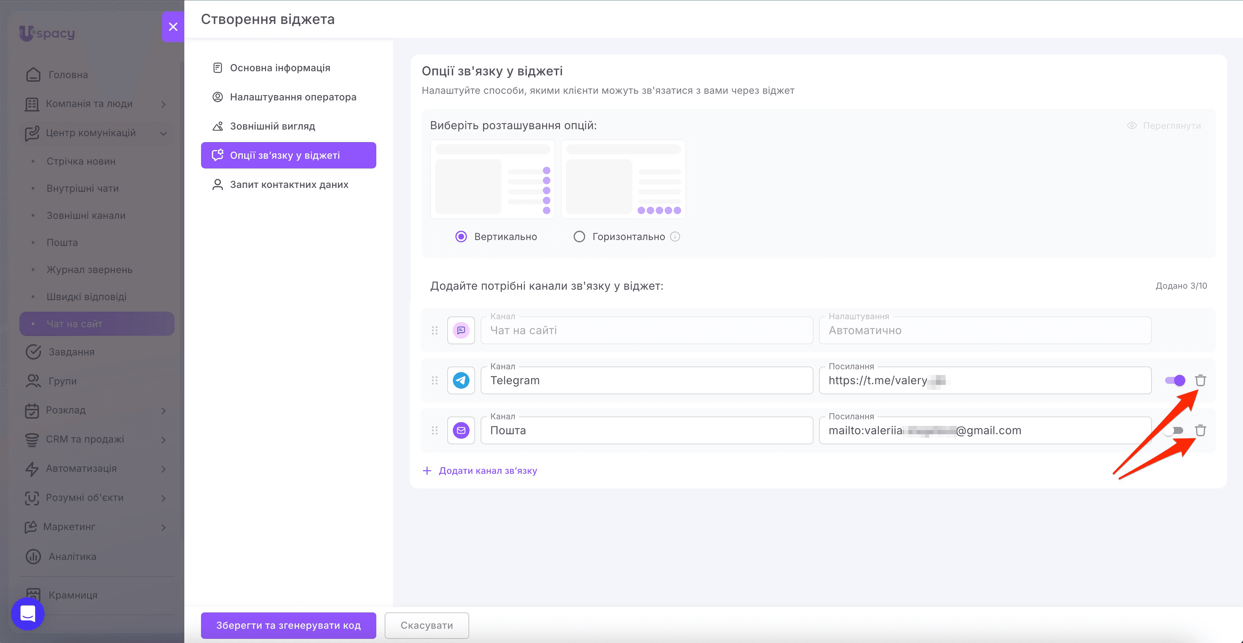Open the Головна home icon
This screenshot has width=1243, height=643.
pyautogui.click(x=33, y=75)
